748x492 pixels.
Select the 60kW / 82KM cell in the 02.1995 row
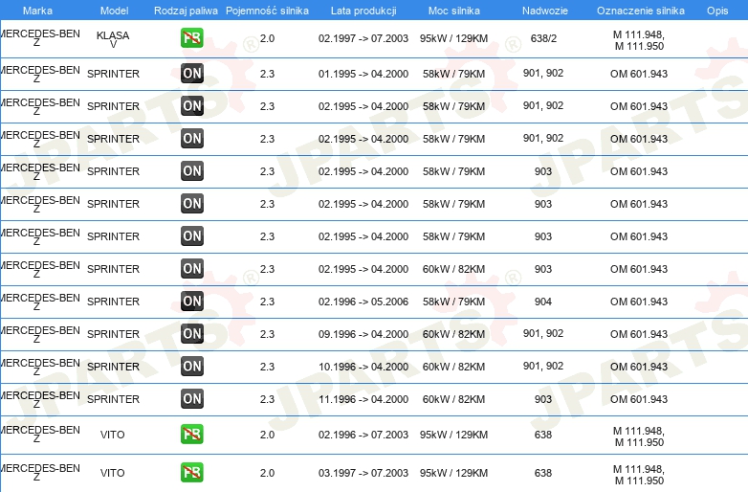click(x=453, y=269)
